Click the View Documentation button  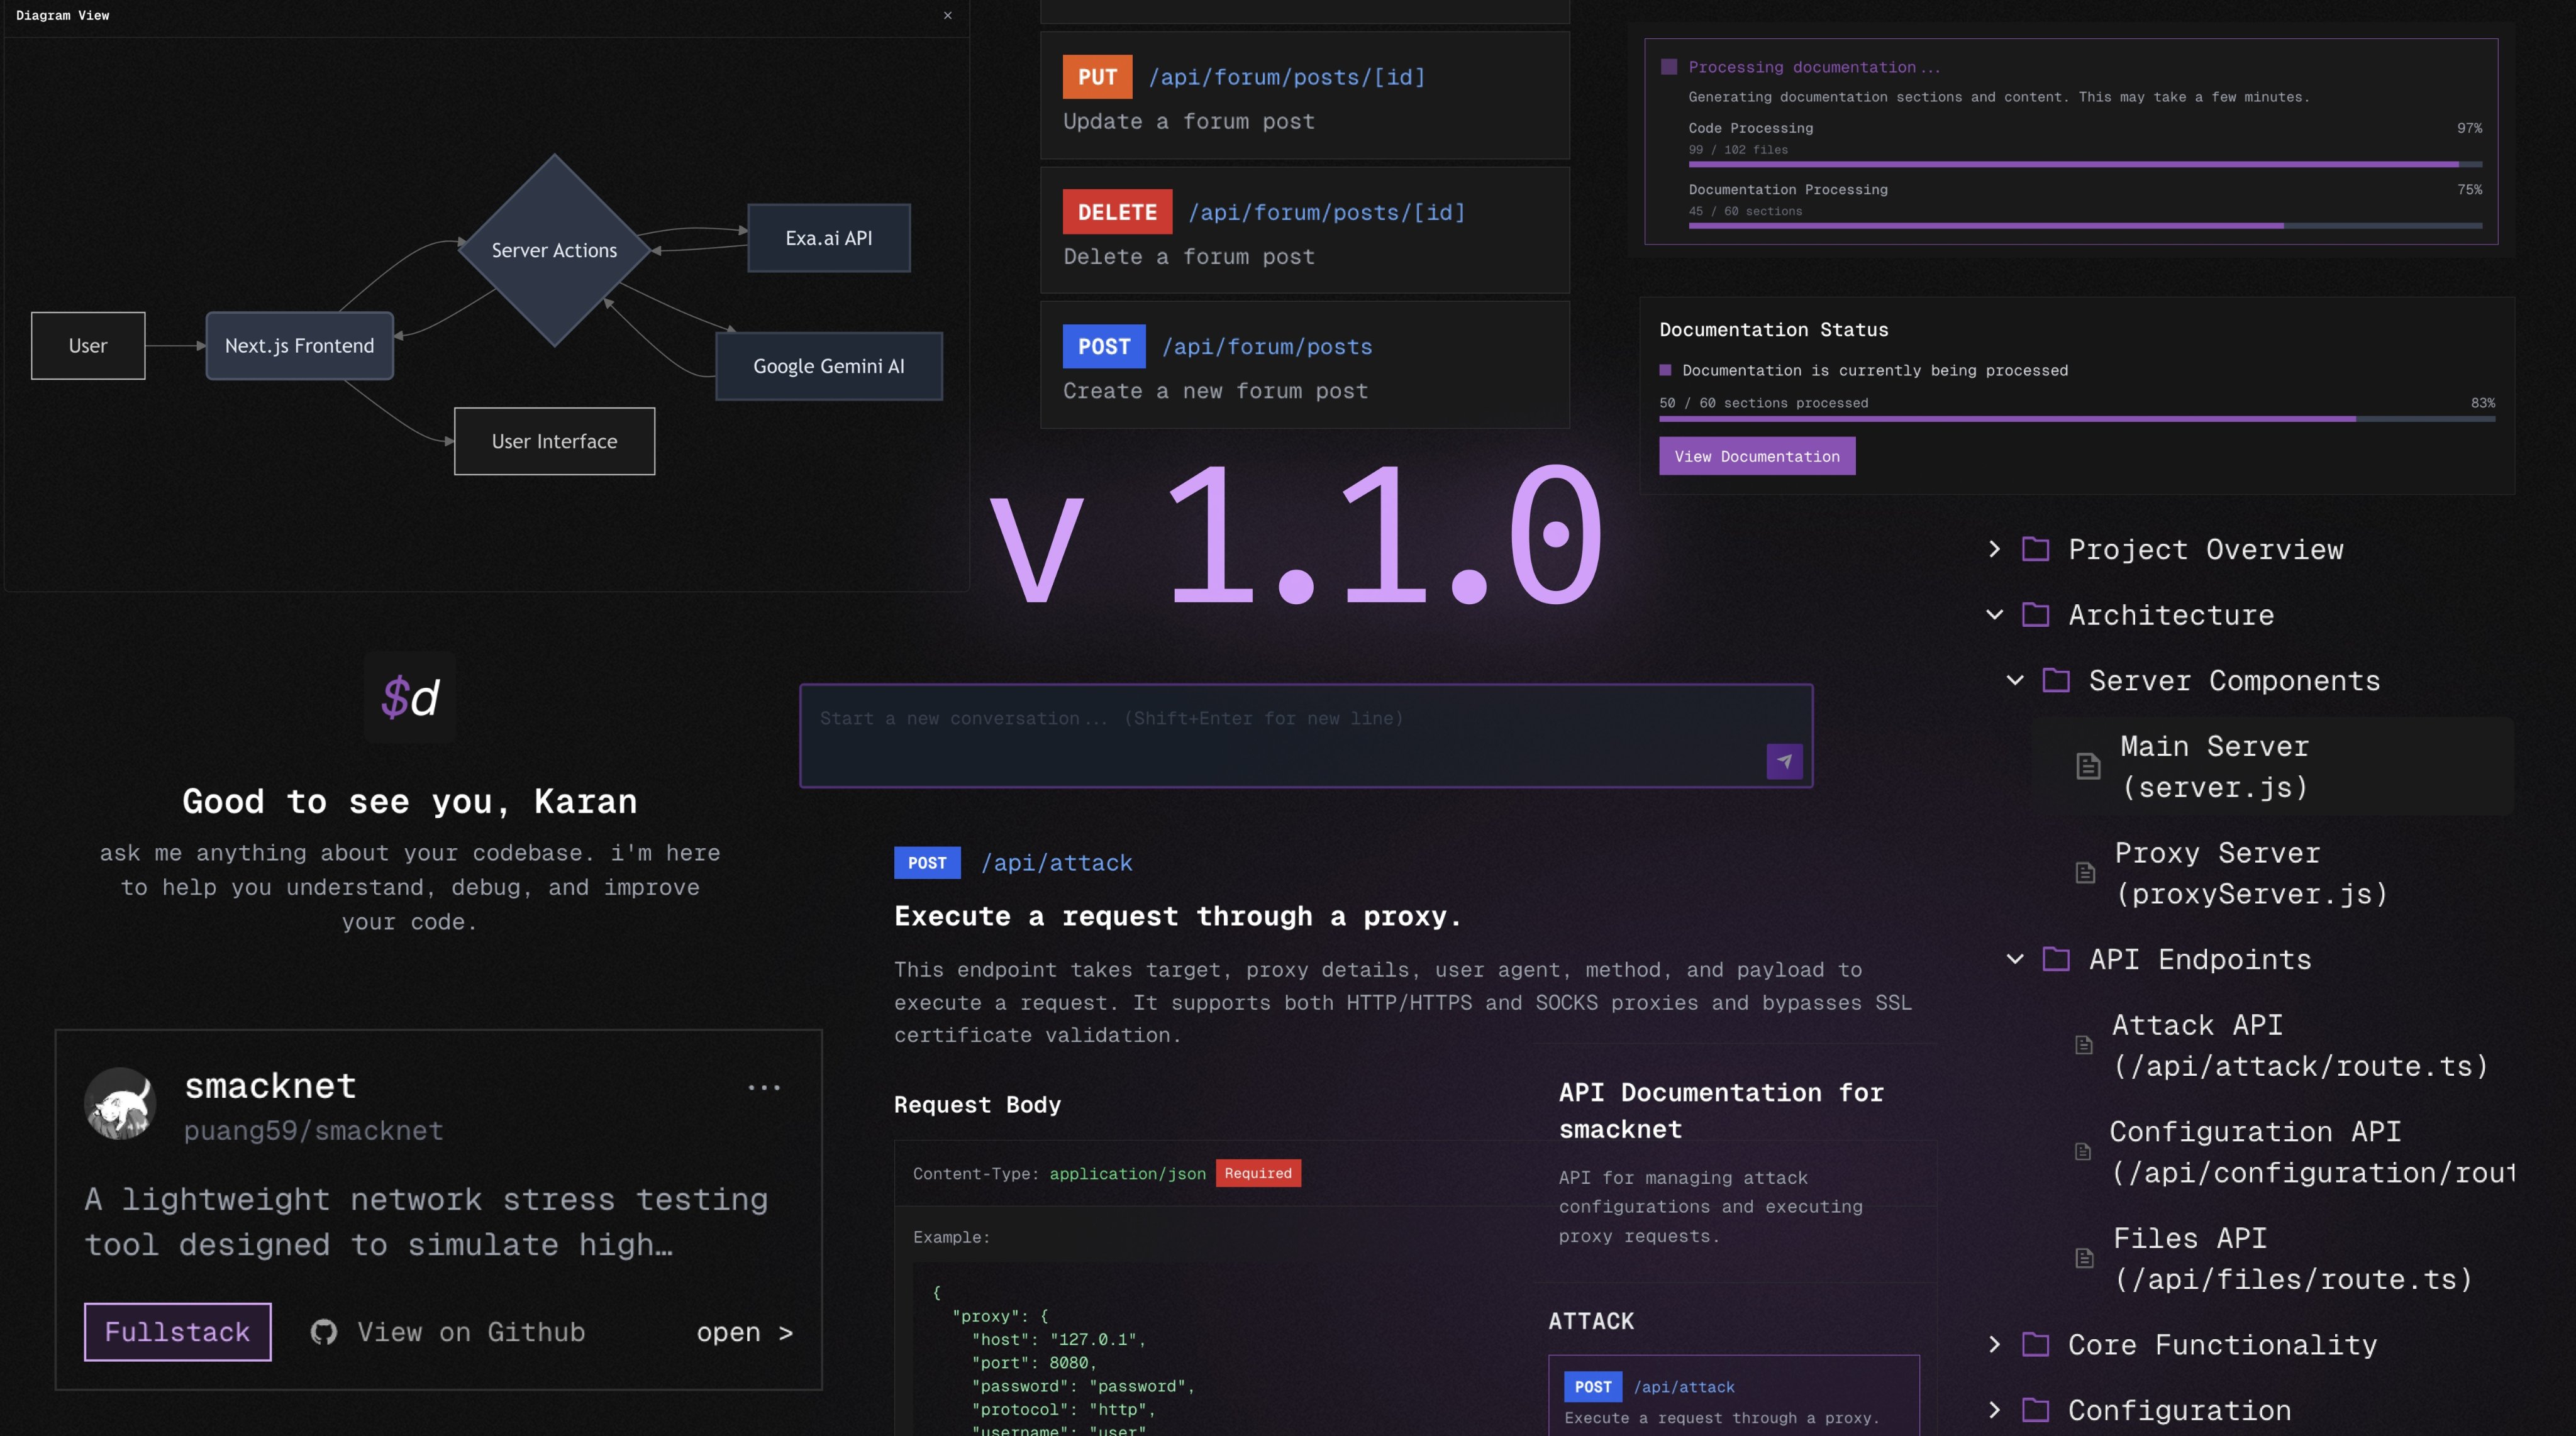[1757, 456]
